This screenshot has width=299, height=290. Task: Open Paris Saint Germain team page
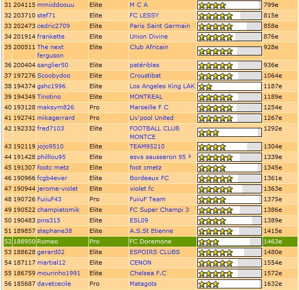coord(160,26)
